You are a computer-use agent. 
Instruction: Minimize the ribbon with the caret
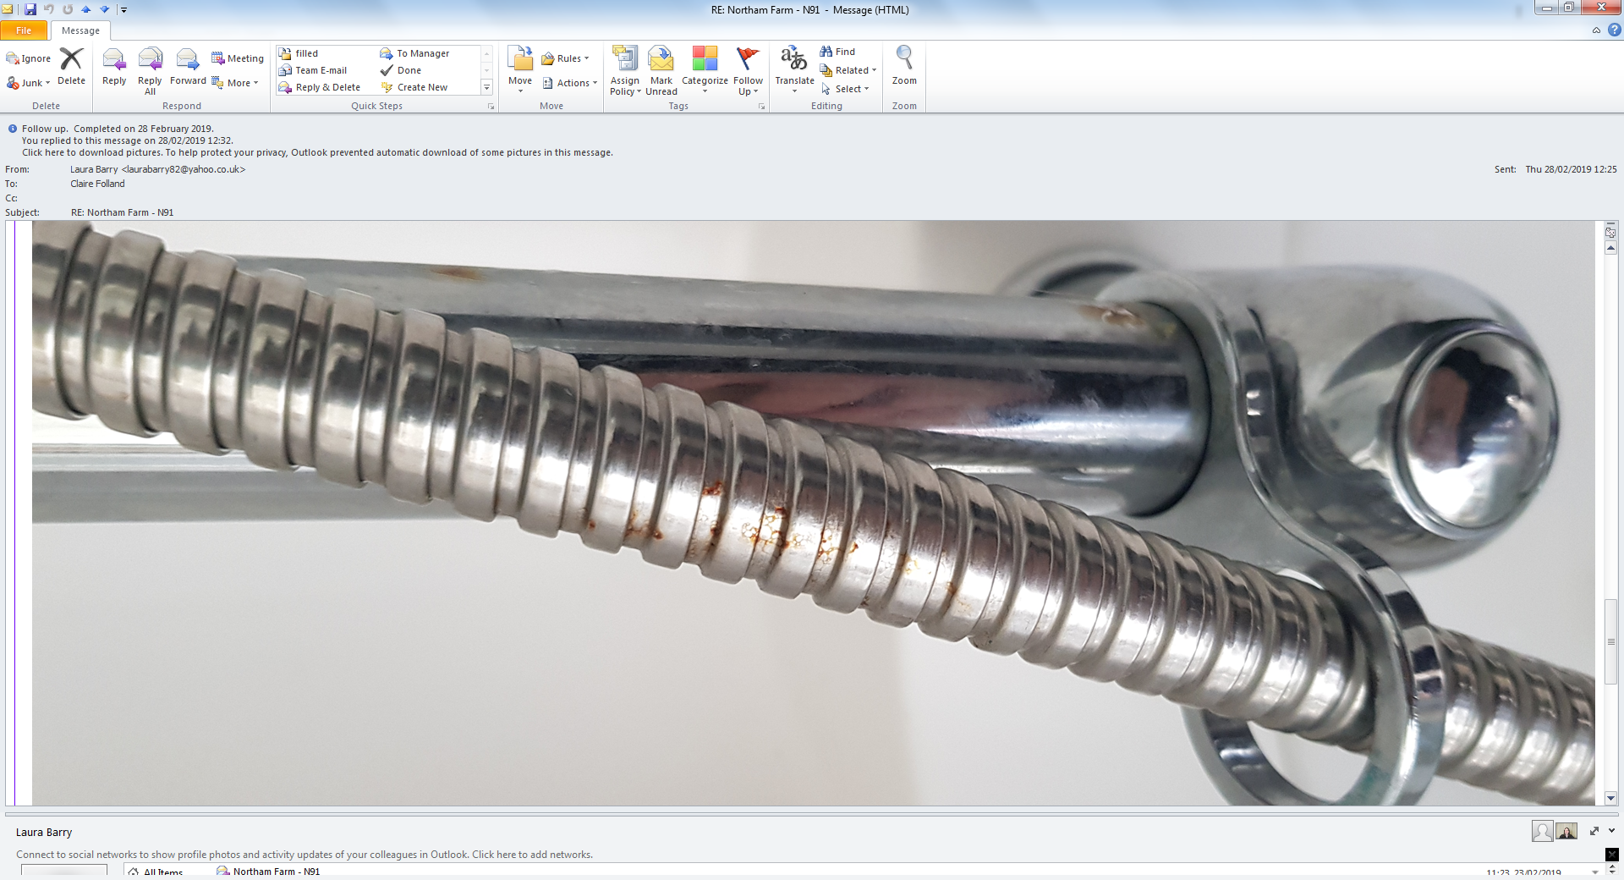tap(1596, 30)
